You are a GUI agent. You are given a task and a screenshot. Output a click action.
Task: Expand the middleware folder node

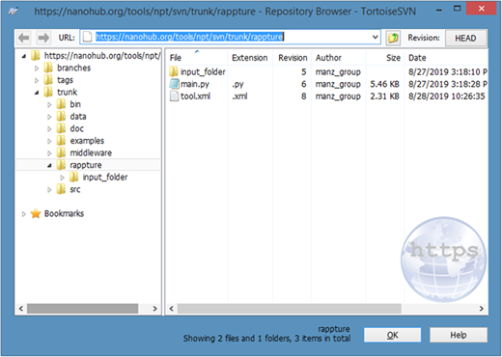[x=49, y=153]
